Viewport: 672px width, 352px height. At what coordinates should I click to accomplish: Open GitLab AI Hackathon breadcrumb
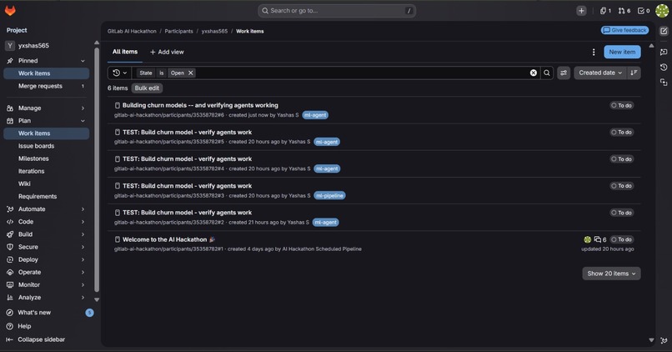coord(132,32)
